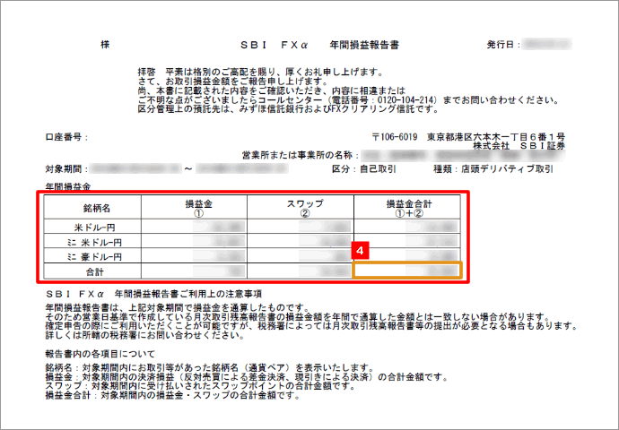Click '株式会社 SBI証券' company name
Screen dimensions: 619x430
coord(519,146)
